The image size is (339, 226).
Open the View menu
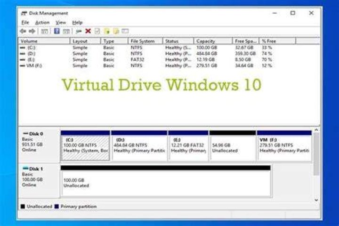click(x=61, y=23)
